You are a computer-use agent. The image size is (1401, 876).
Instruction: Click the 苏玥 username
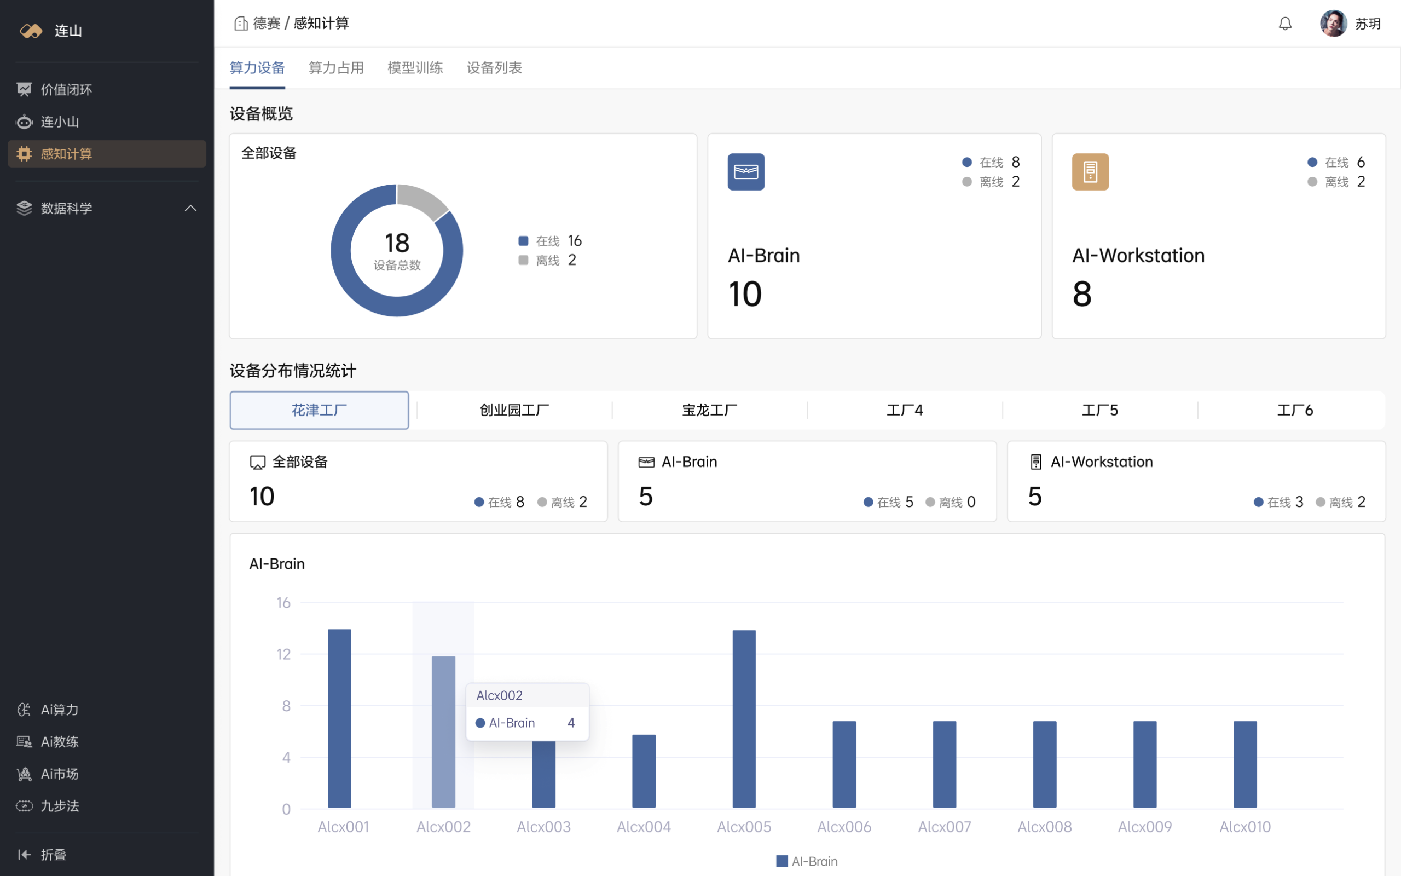tap(1368, 24)
